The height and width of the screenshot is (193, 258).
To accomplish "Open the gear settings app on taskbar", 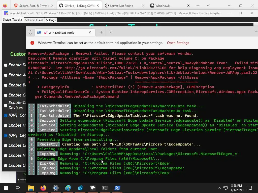I will tap(56, 188).
